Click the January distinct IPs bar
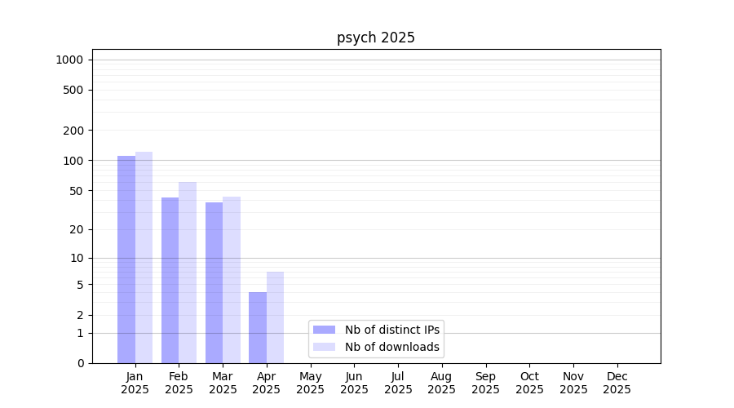734x408 pixels. [126, 259]
